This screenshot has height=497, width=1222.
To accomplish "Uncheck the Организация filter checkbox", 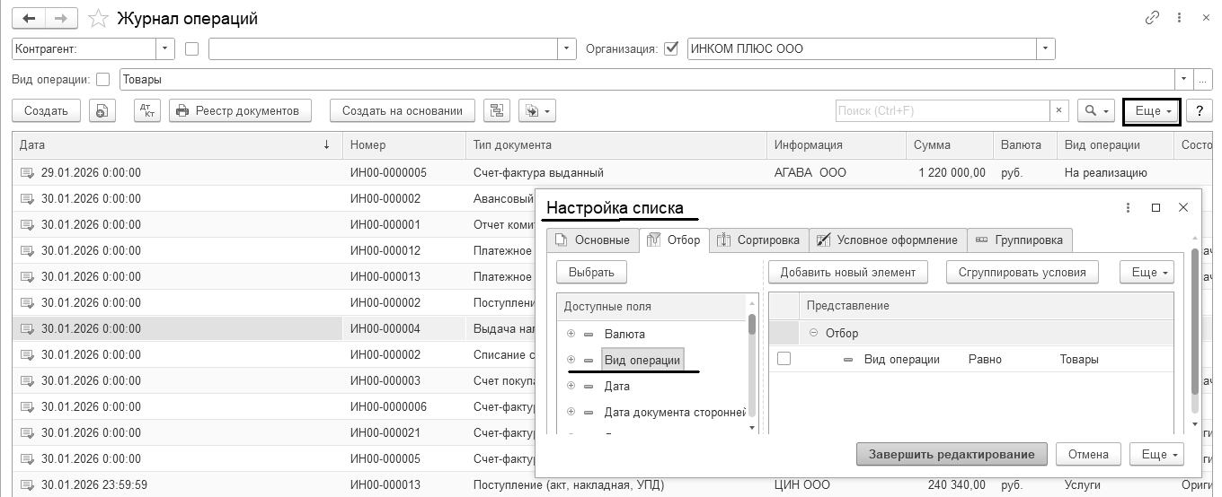I will pyautogui.click(x=670, y=48).
